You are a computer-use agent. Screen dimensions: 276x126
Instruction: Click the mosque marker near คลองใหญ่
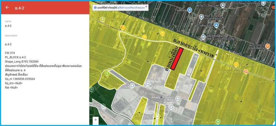click(x=204, y=37)
